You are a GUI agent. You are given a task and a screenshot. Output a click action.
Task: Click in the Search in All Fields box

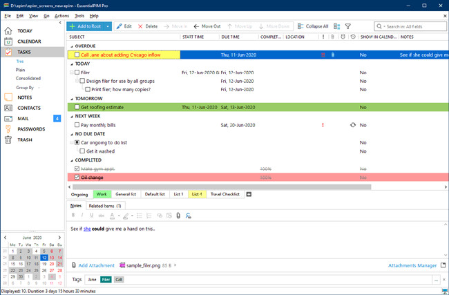tap(410, 26)
